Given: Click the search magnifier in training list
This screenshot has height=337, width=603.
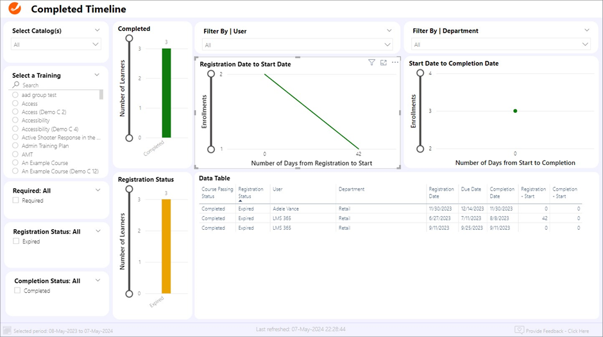Looking at the screenshot, I should [x=16, y=85].
